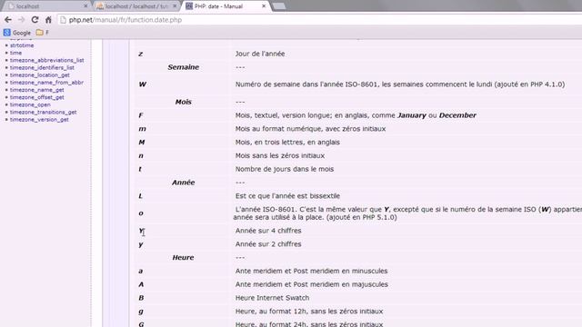Close the localhost tab
Viewport: 582px width, 327px height.
pos(85,6)
